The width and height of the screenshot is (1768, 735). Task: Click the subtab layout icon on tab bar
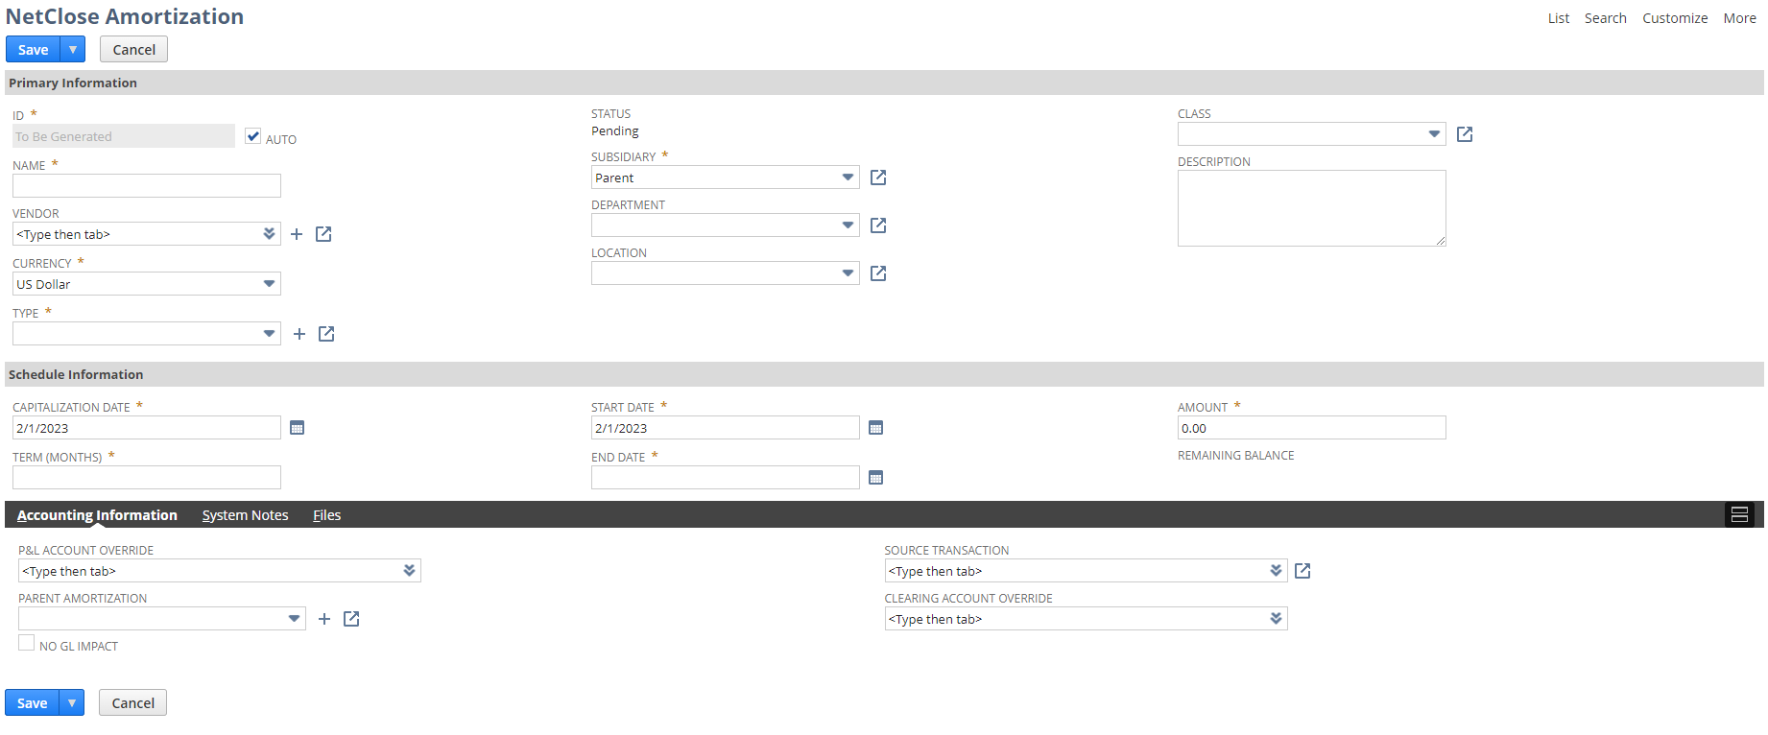click(x=1739, y=515)
